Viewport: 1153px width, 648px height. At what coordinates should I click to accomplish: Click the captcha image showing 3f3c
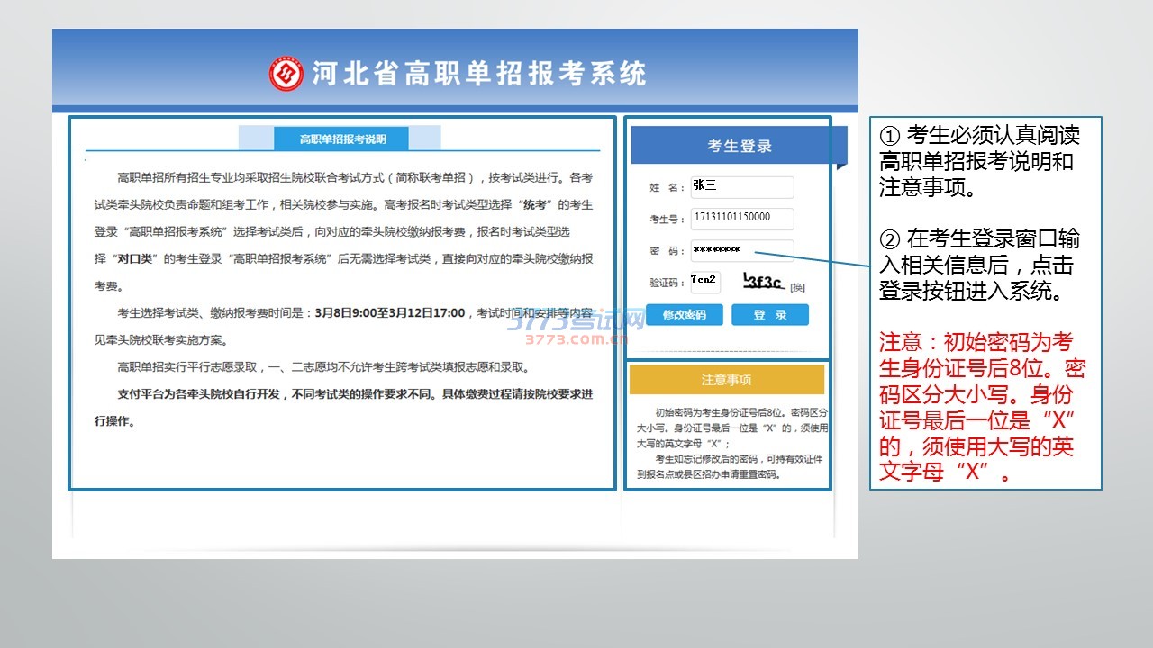763,282
